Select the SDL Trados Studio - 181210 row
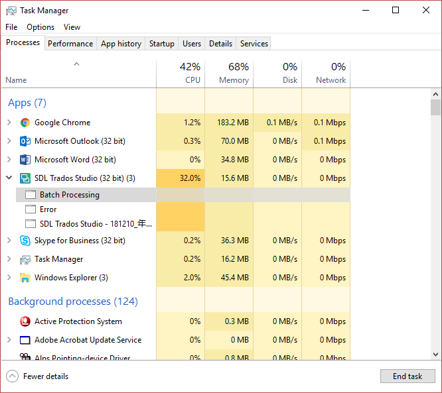Image resolution: width=442 pixels, height=393 pixels. [183, 224]
